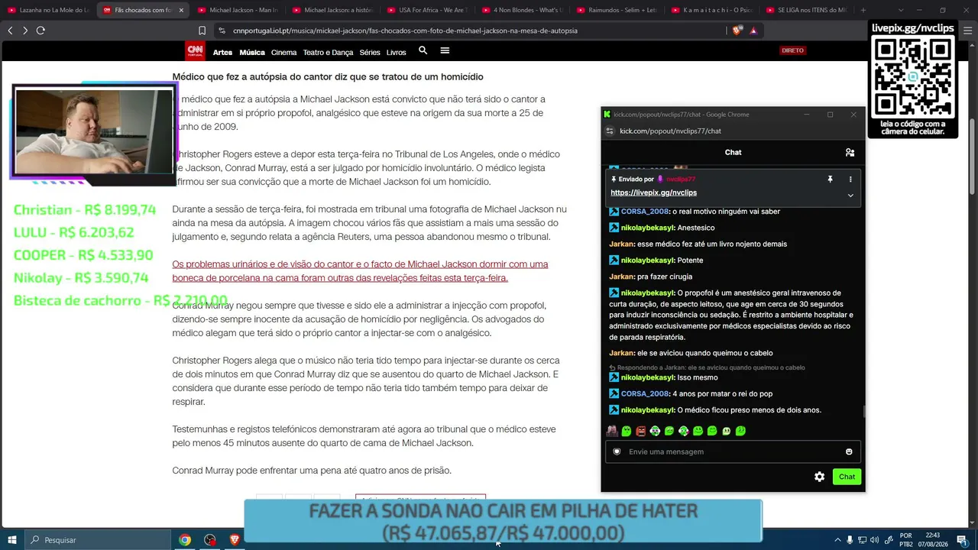
Task: Open the Windows Start menu
Action: click(12, 540)
